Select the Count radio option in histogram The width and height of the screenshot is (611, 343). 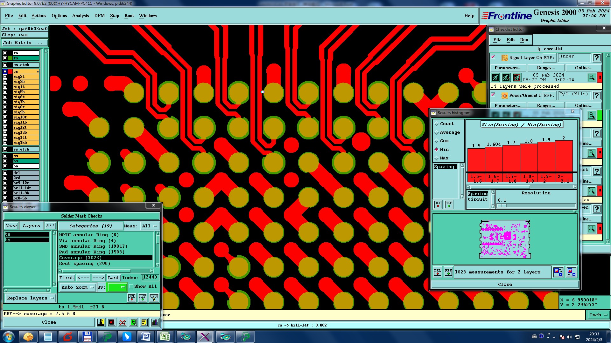point(437,124)
